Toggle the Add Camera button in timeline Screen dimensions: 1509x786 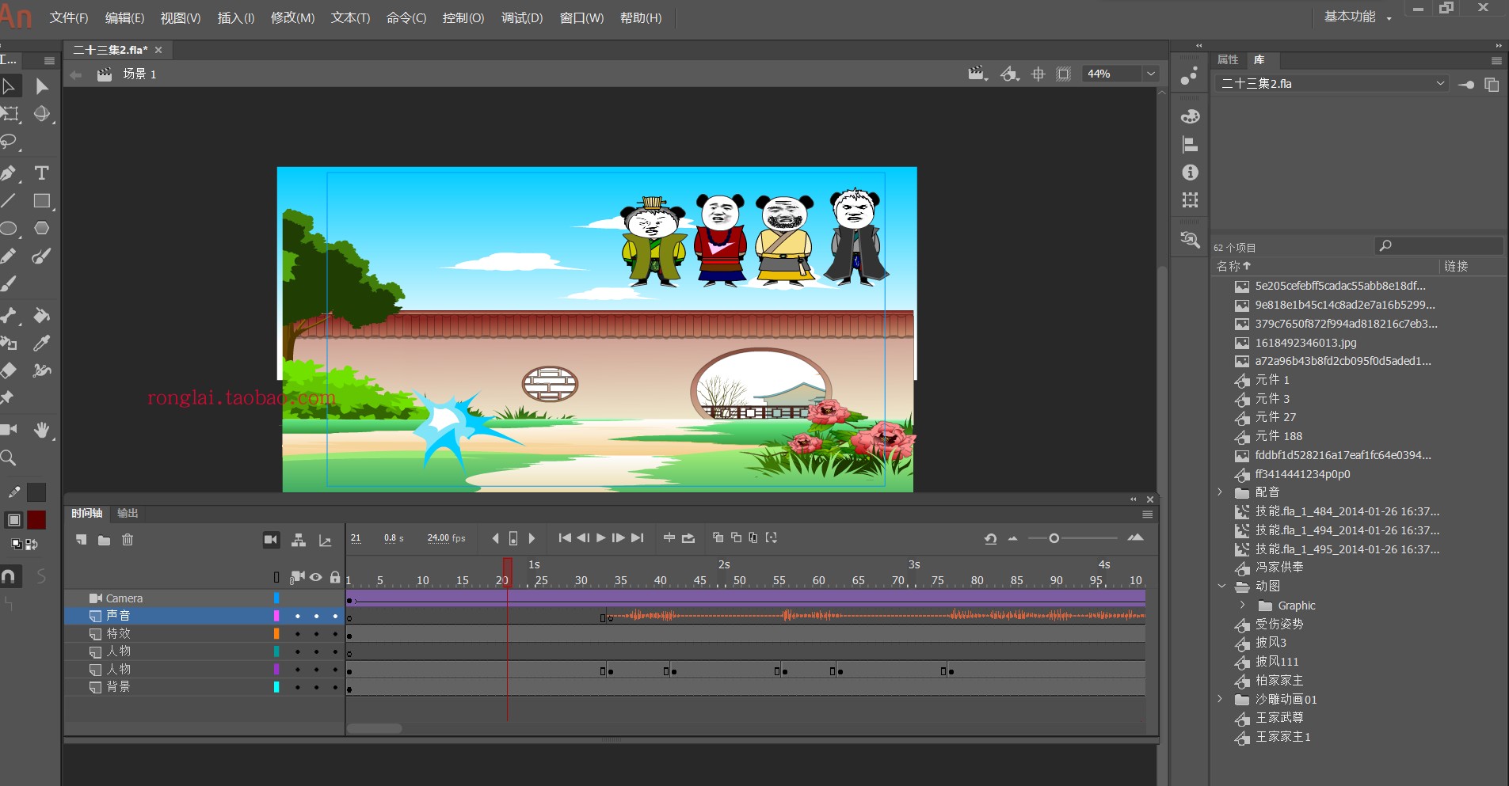pyautogui.click(x=271, y=540)
